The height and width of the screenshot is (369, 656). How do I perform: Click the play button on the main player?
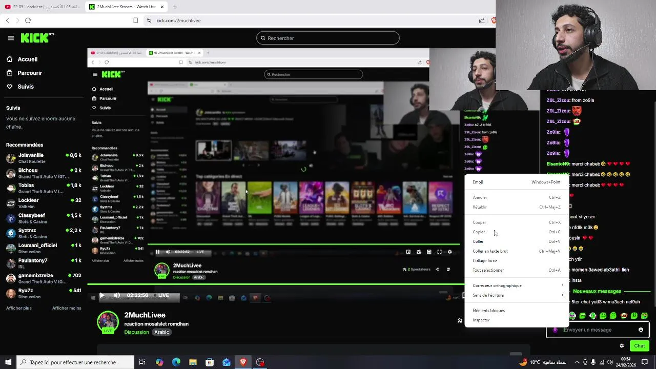pyautogui.click(x=102, y=295)
